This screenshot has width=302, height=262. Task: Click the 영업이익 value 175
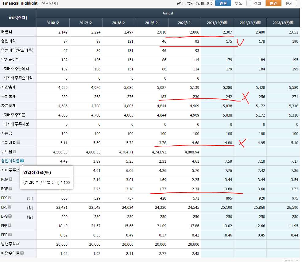tap(229, 41)
